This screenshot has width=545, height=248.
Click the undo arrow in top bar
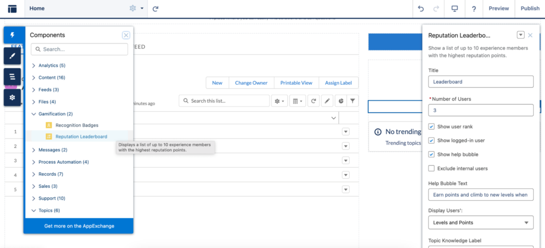421,9
